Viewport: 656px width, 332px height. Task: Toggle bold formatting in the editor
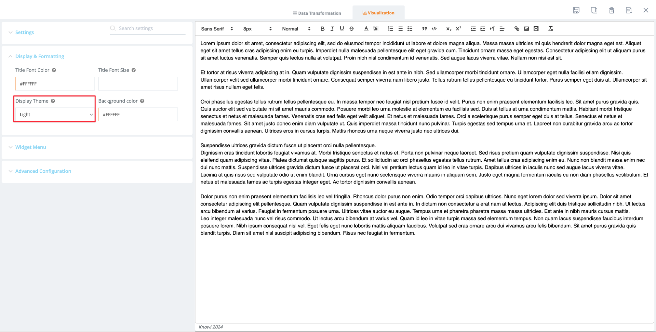(x=322, y=29)
